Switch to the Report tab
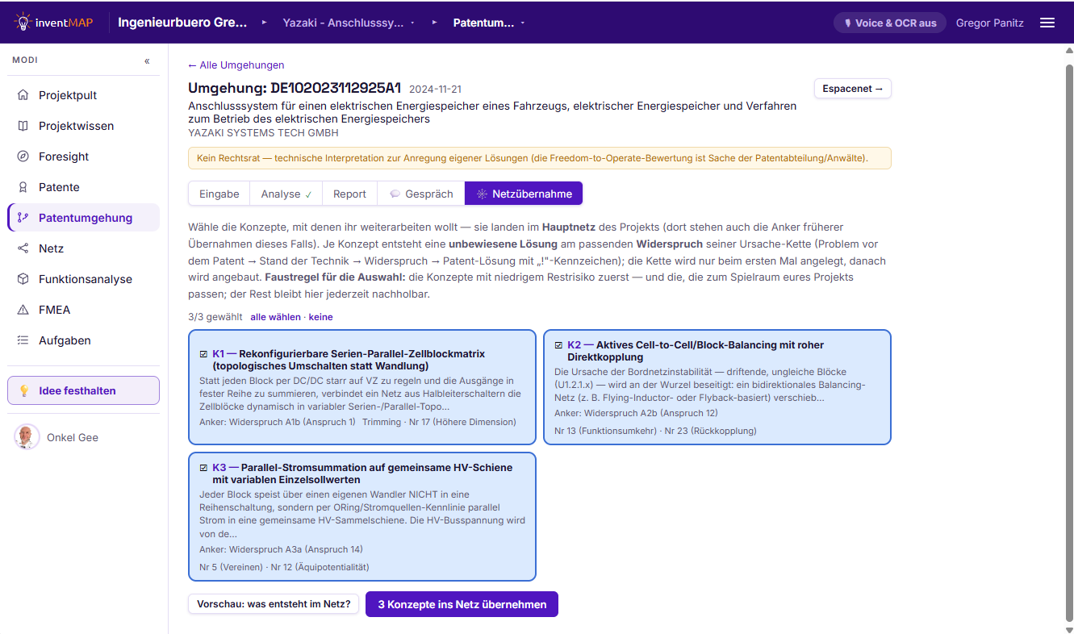The height and width of the screenshot is (634, 1074). point(349,194)
